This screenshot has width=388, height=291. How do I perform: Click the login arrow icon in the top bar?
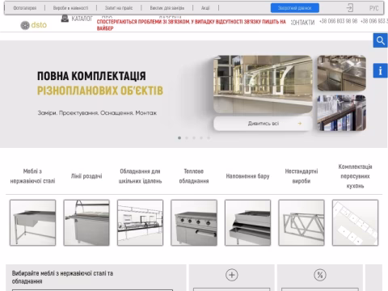tap(349, 7)
